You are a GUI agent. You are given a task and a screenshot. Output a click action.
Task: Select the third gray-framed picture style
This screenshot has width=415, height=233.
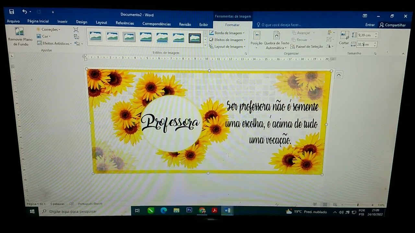tap(129, 37)
